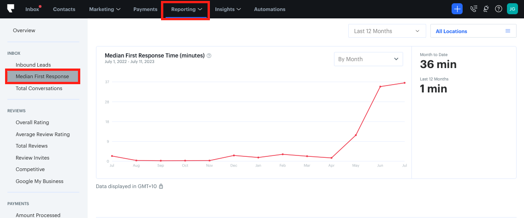Select Inbound Leads in sidebar

tap(33, 65)
